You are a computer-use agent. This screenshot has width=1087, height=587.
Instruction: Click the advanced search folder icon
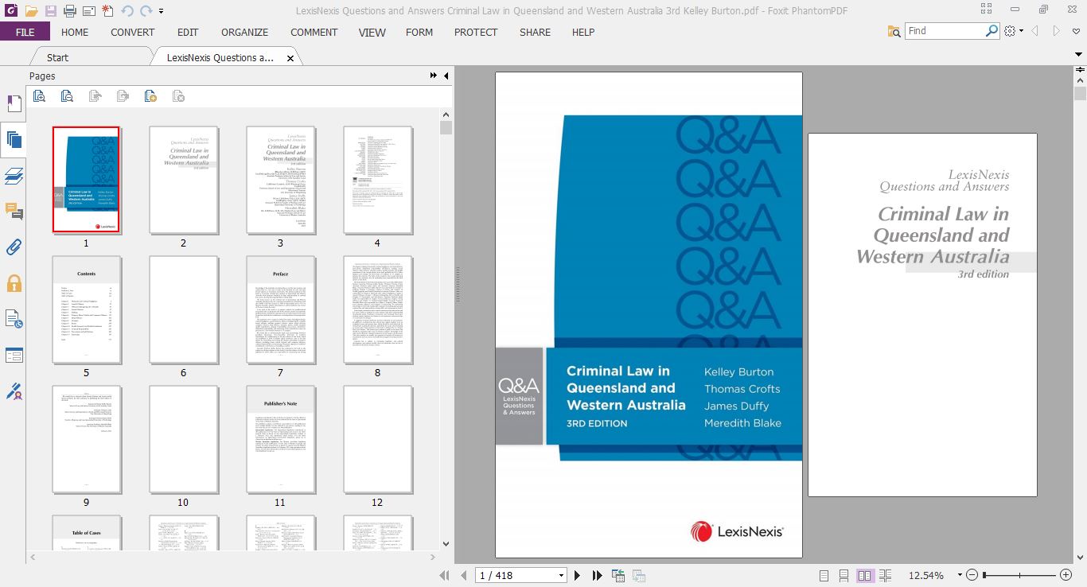coord(894,31)
